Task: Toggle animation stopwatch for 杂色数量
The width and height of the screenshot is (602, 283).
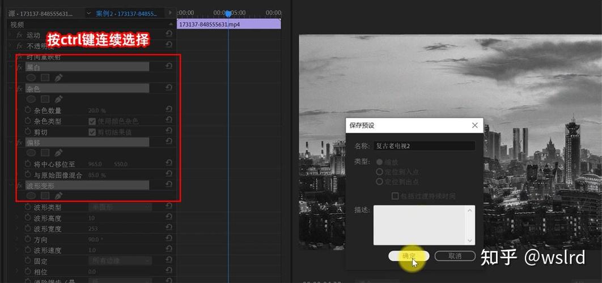Action: coord(28,110)
